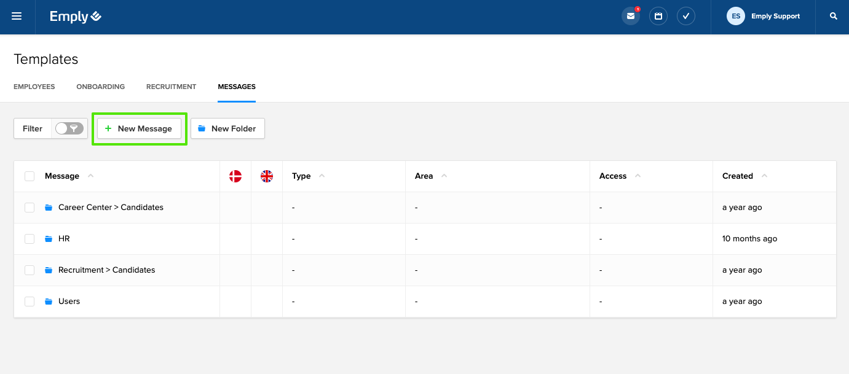Open the calendar icon in top bar
This screenshot has width=849, height=374.
coord(658,15)
